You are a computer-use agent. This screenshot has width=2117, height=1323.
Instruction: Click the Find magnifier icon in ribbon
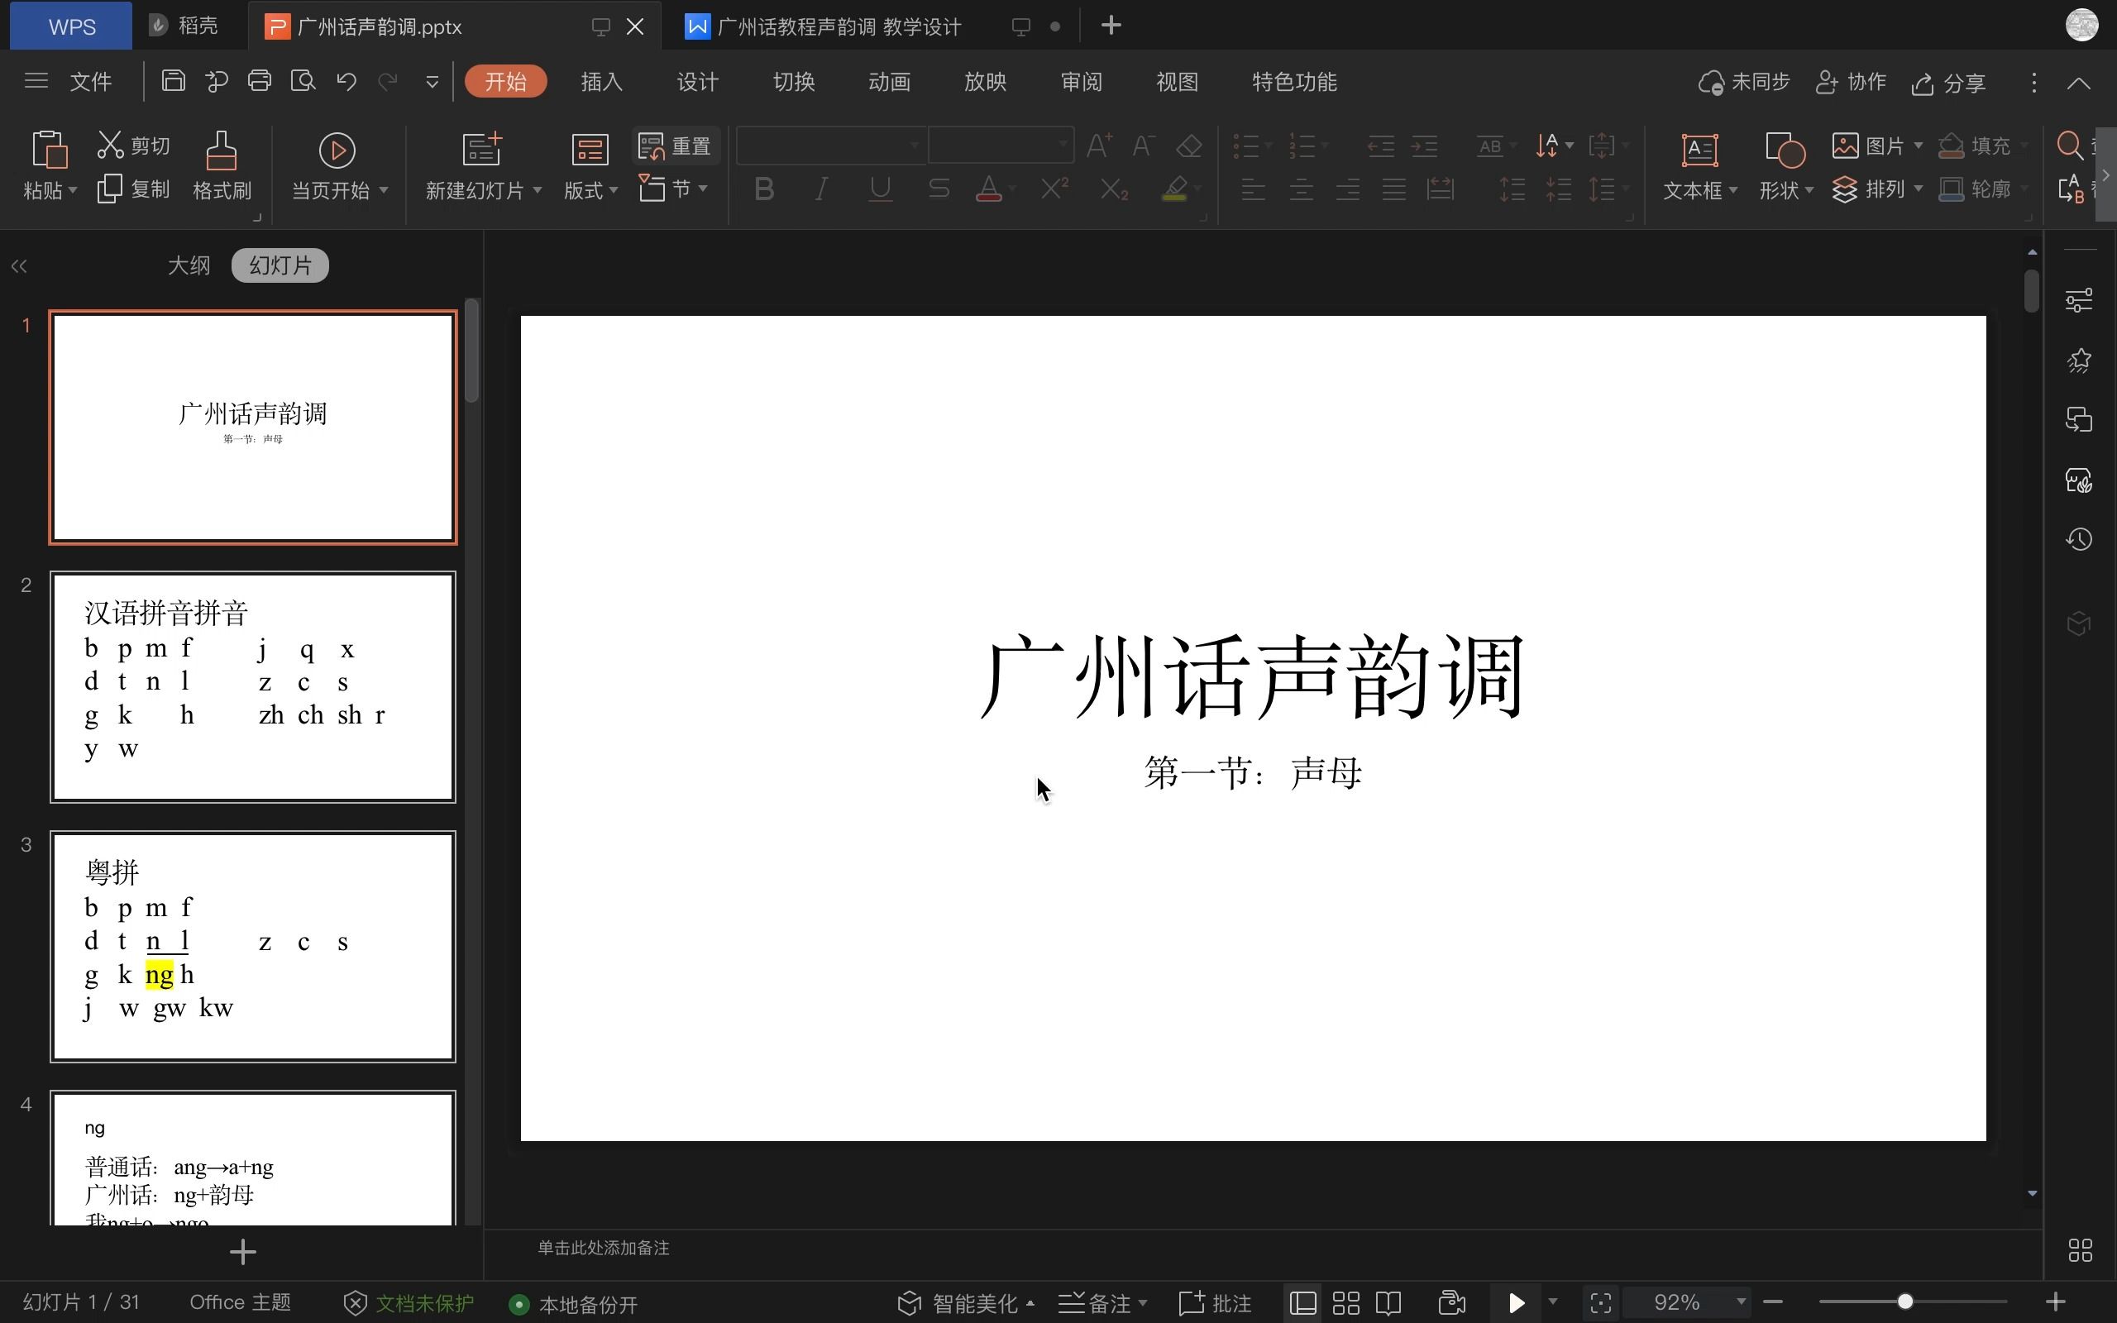tap(2070, 146)
